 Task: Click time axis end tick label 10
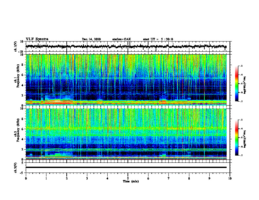click(x=230, y=178)
